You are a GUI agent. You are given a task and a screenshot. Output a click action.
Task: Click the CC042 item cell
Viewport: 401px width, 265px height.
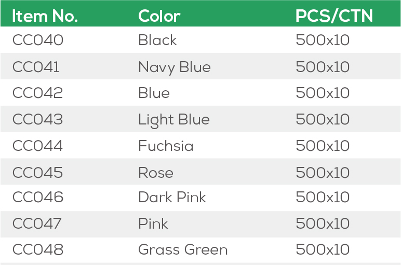(x=38, y=93)
